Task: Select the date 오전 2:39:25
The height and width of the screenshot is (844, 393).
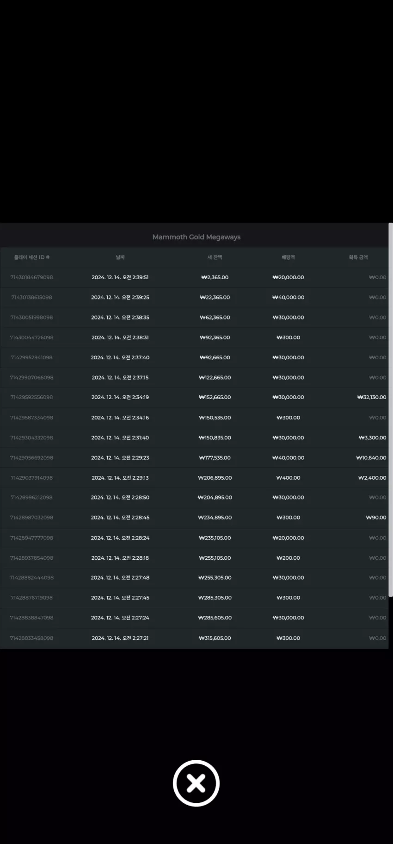Action: 120,297
